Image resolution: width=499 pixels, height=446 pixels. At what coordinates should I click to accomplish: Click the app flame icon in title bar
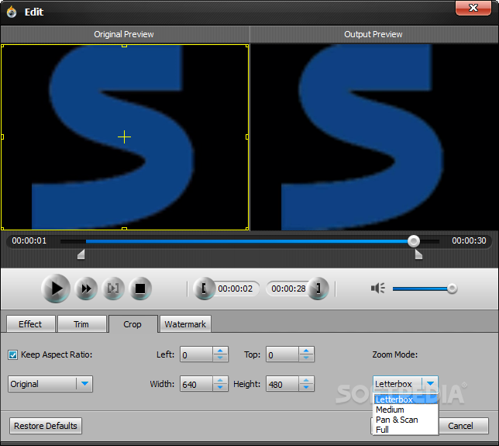(12, 12)
